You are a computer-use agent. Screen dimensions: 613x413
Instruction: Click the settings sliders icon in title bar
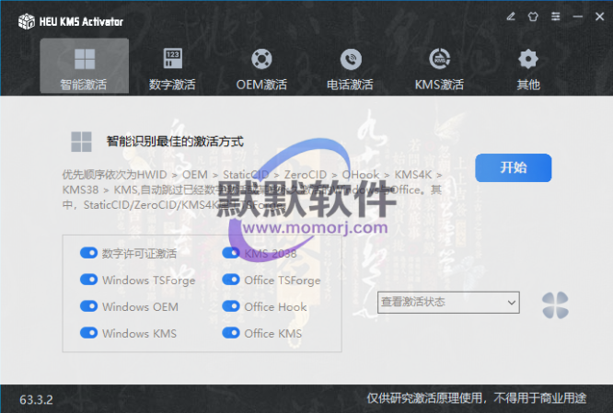pyautogui.click(x=554, y=17)
